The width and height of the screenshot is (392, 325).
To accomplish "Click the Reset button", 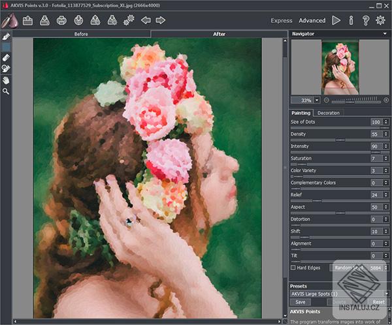I will (x=378, y=302).
